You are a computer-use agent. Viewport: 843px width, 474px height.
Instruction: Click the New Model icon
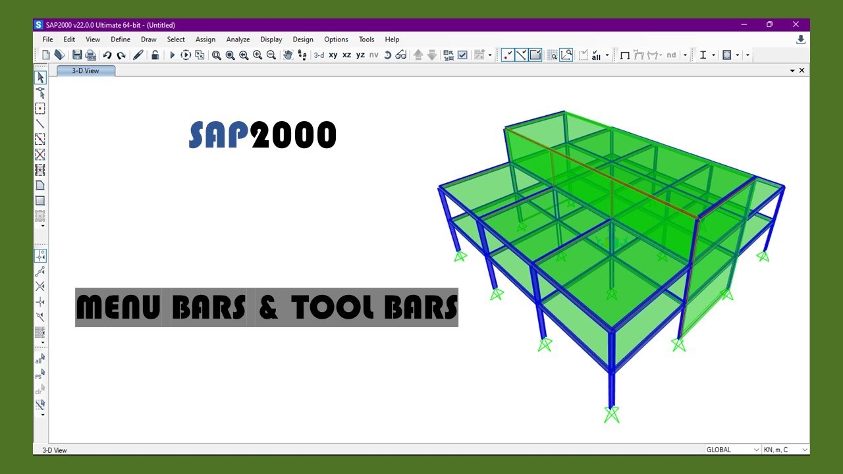tap(46, 55)
